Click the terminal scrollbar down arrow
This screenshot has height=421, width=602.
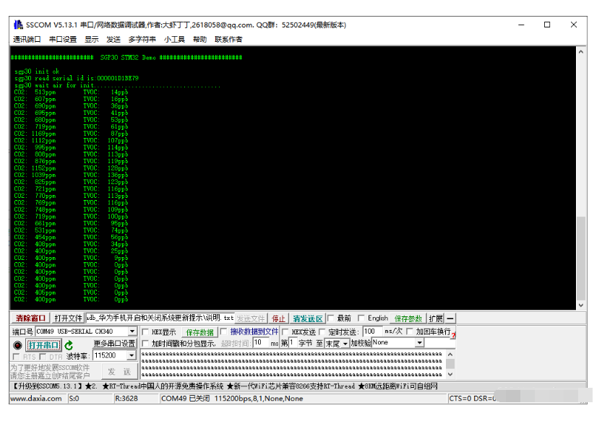coord(581,305)
